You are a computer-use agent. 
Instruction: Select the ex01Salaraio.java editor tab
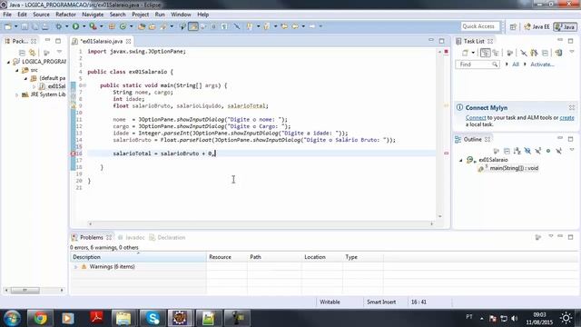point(102,41)
